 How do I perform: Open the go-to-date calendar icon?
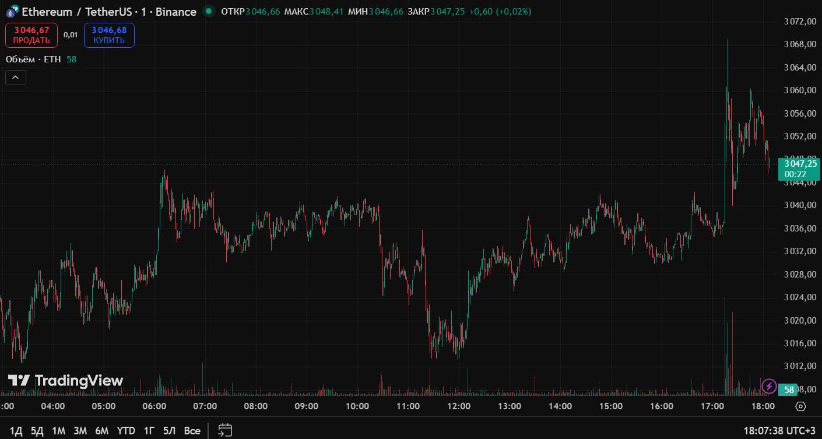pyautogui.click(x=225, y=430)
